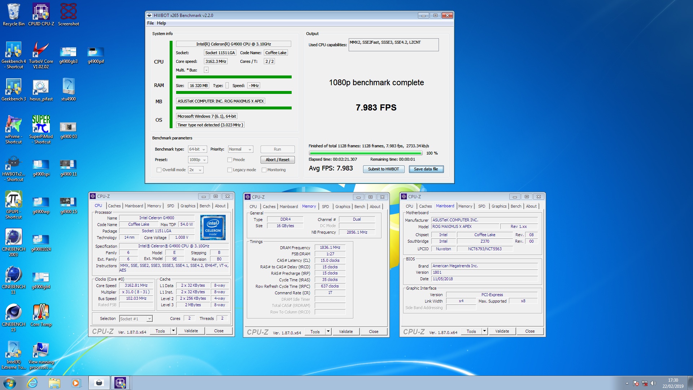Image resolution: width=693 pixels, height=390 pixels.
Task: Click the Used CPU capabilities text box
Action: coord(393,45)
